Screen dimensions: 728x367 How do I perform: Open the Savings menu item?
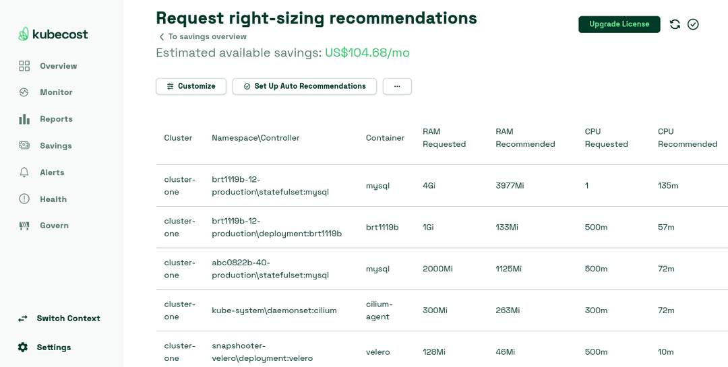55,145
